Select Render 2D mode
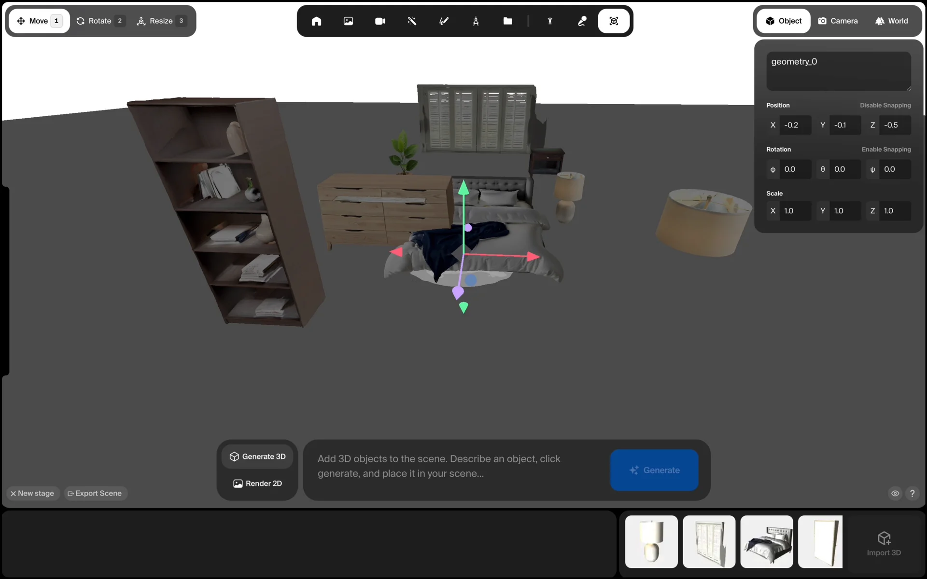 [257, 483]
